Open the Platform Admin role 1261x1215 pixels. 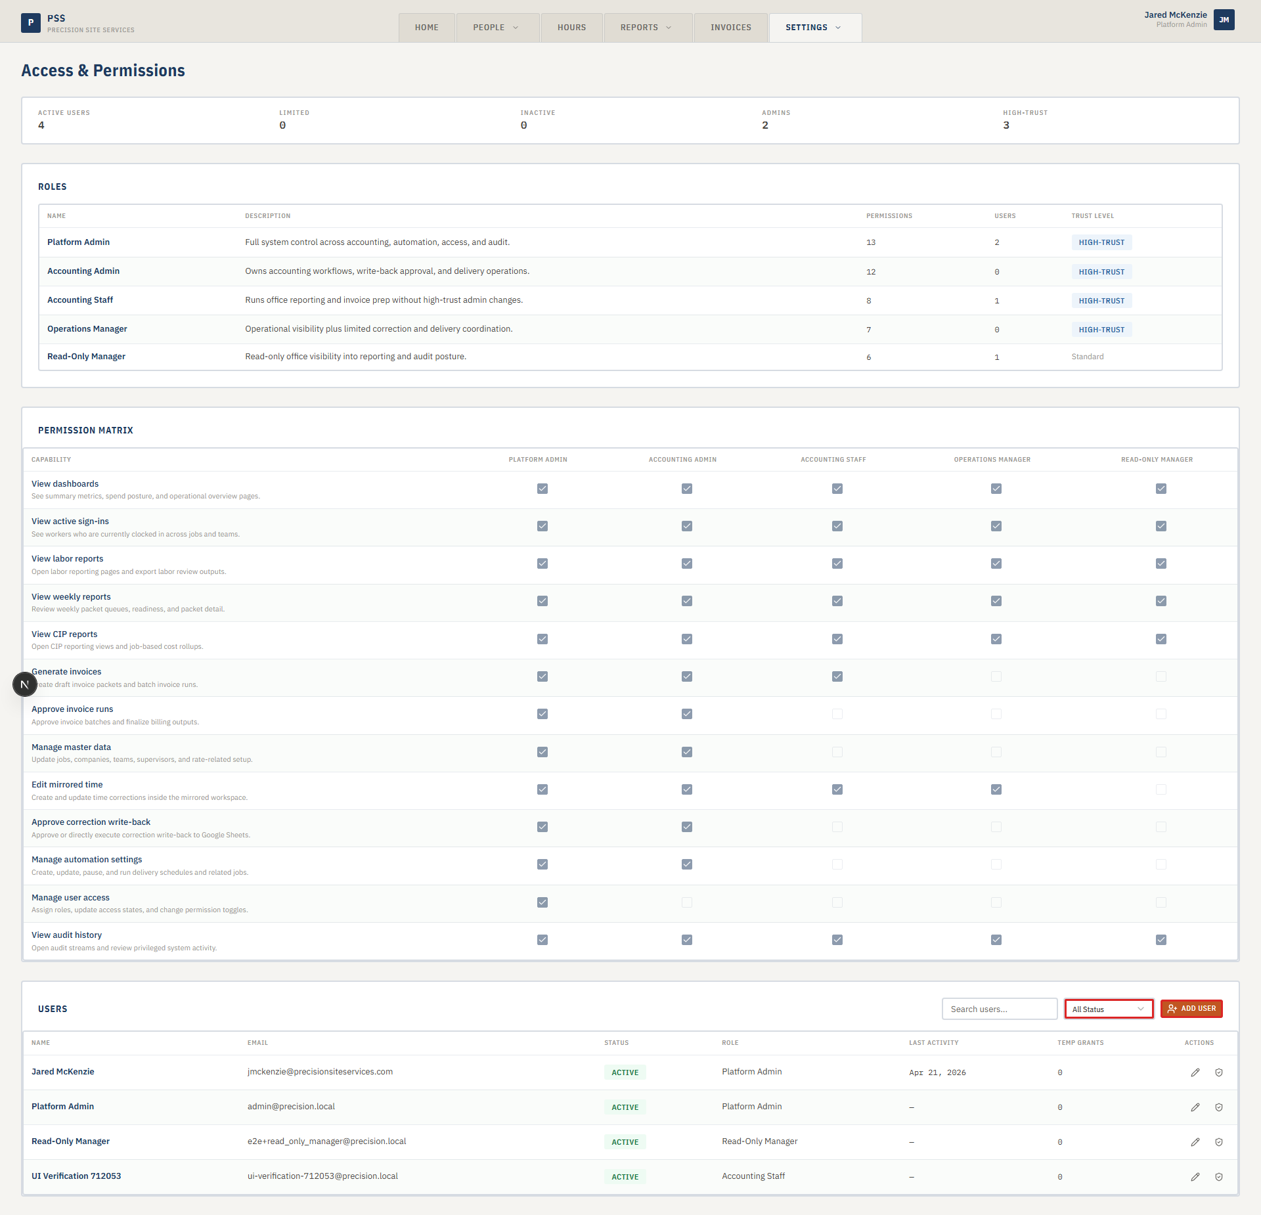coord(78,242)
